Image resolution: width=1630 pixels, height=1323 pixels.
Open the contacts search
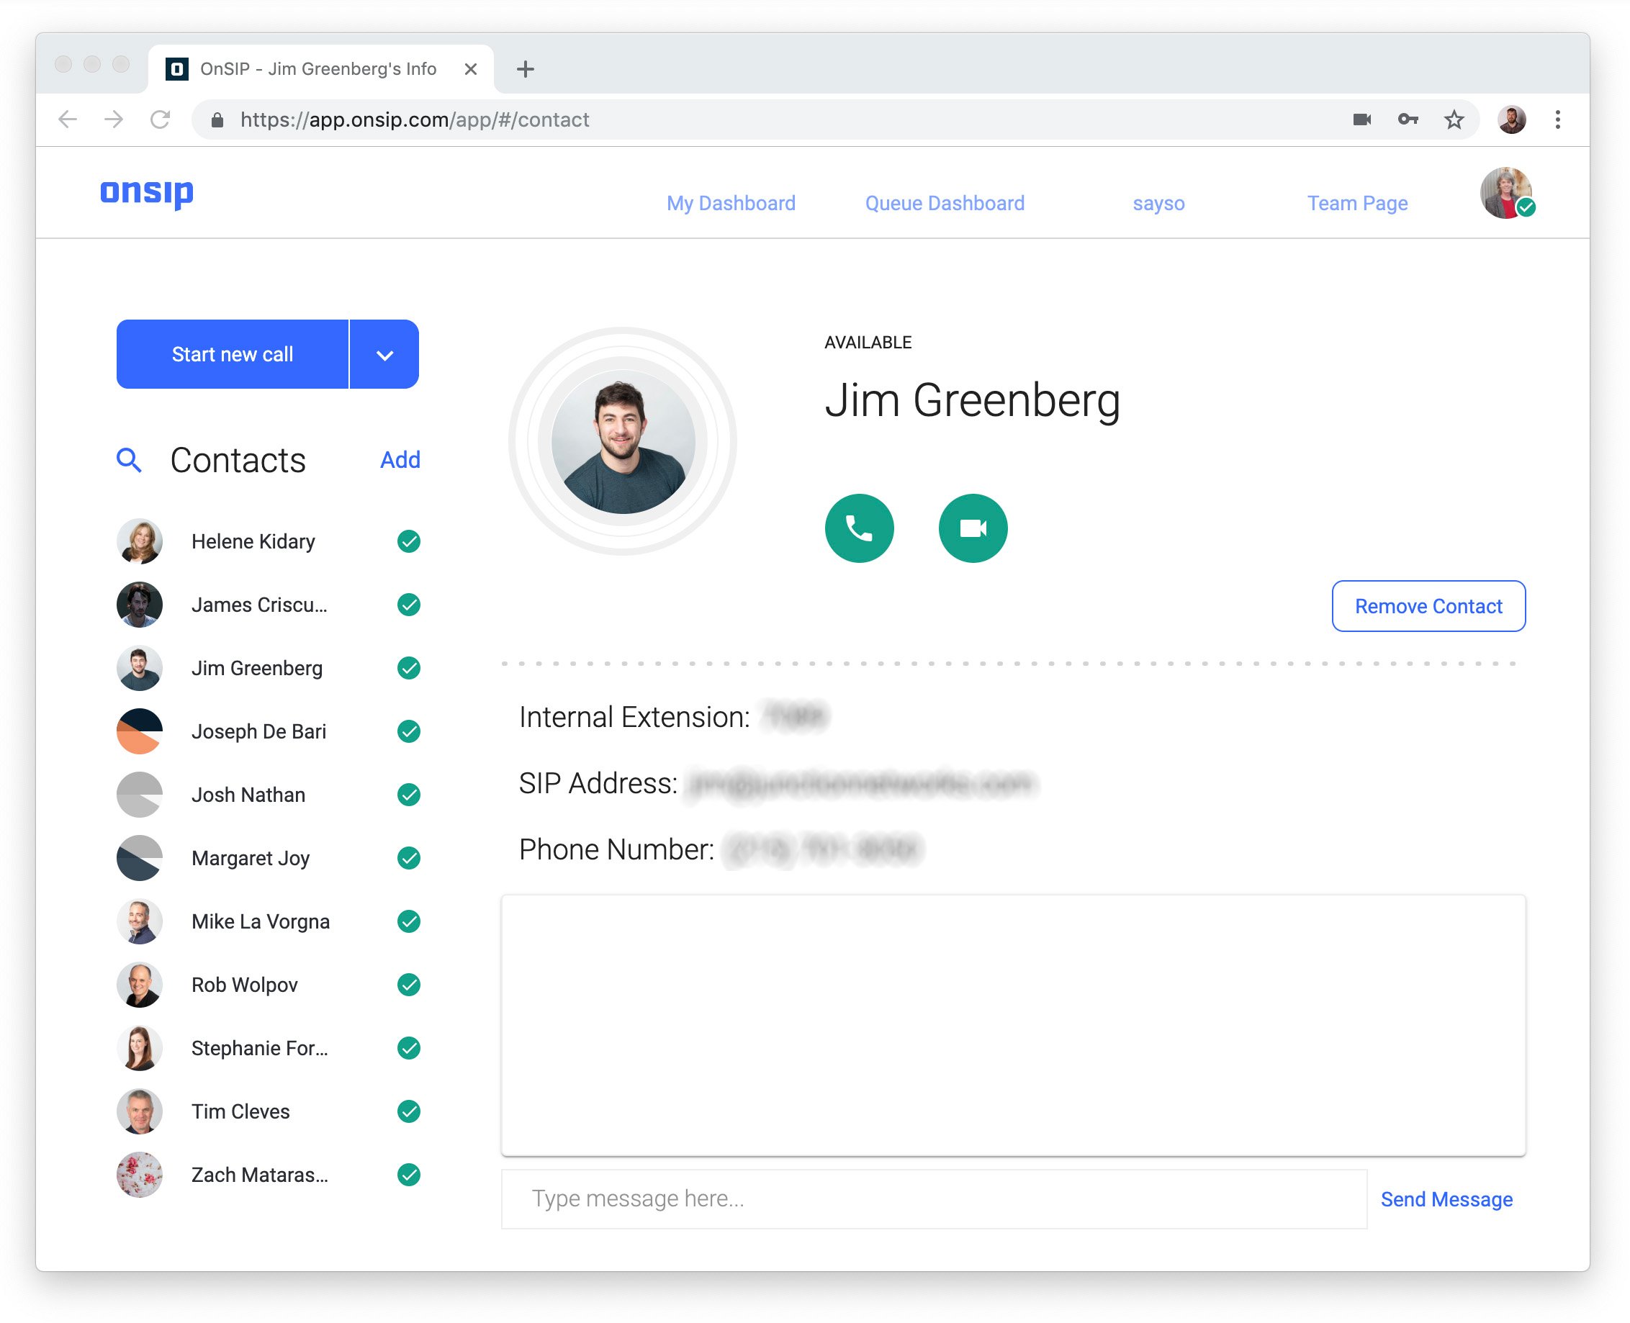(x=130, y=460)
